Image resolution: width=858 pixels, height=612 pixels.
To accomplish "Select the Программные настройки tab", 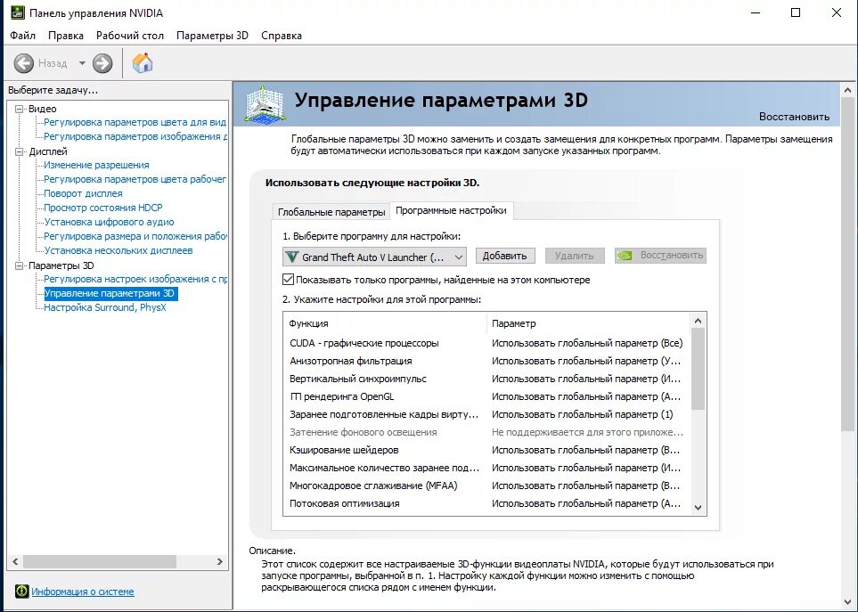I will 451,210.
